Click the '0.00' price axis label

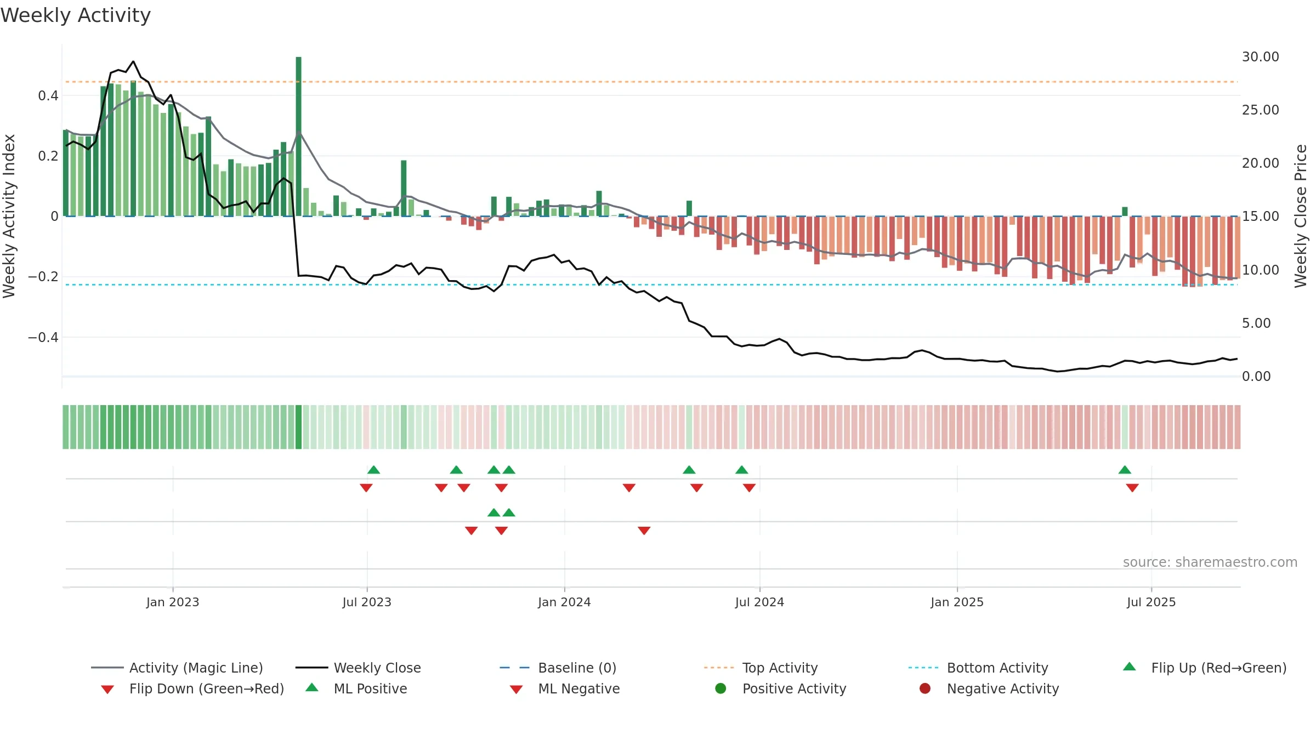(x=1256, y=376)
